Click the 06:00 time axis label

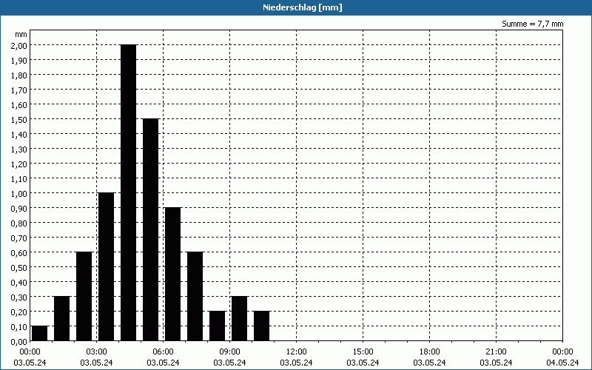[x=163, y=352]
